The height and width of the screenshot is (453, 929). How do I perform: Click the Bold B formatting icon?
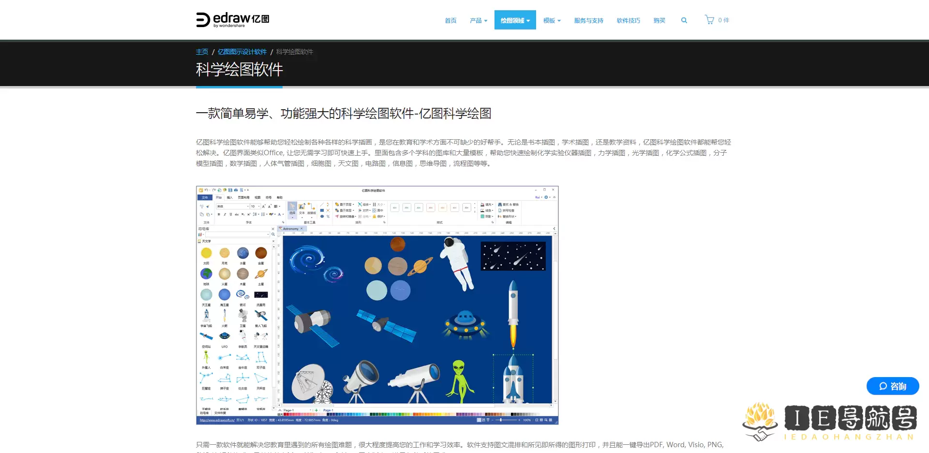[219, 214]
